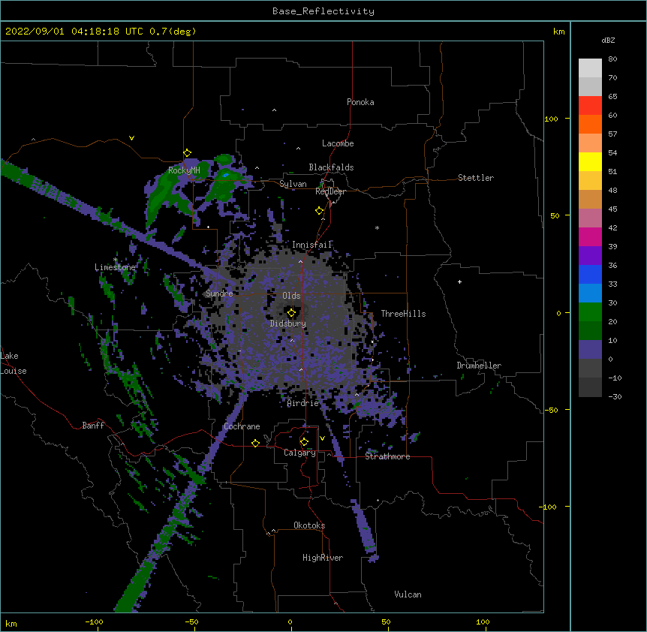Viewport: 647px width, 632px height.
Task: Click the yellow marker below the Cochrane label
Action: tap(255, 443)
